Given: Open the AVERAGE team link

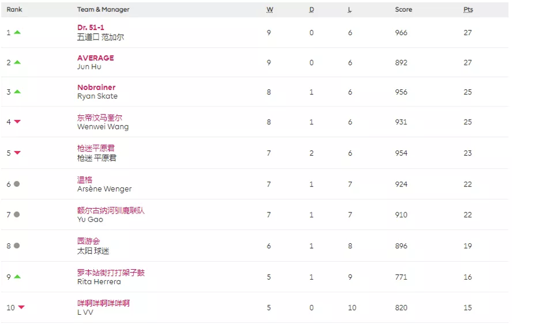Looking at the screenshot, I should (96, 58).
